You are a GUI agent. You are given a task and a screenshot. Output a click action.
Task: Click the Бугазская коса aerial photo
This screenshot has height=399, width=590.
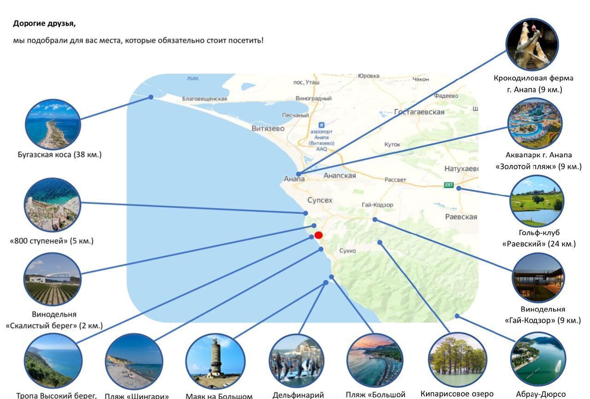[x=53, y=124]
